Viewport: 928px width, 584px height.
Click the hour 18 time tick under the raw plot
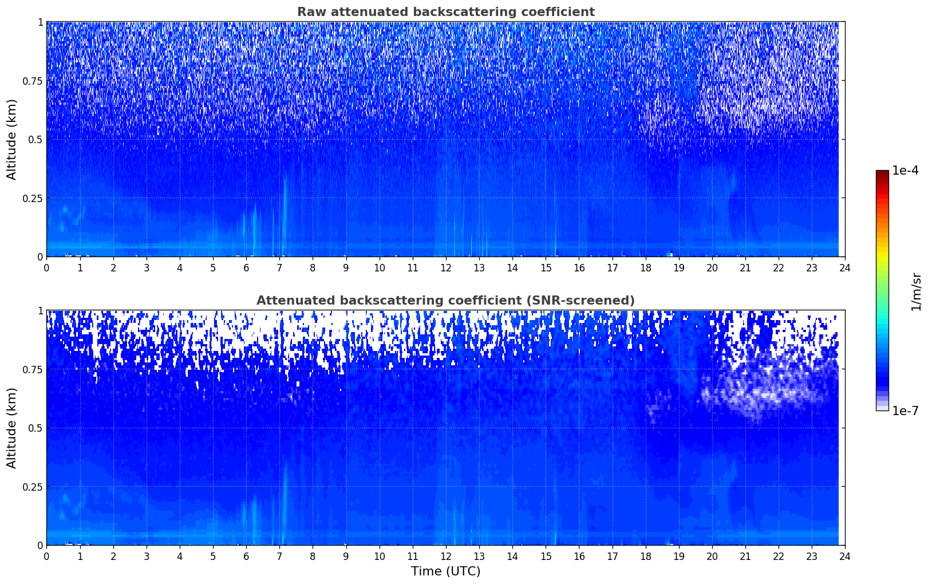646,267
